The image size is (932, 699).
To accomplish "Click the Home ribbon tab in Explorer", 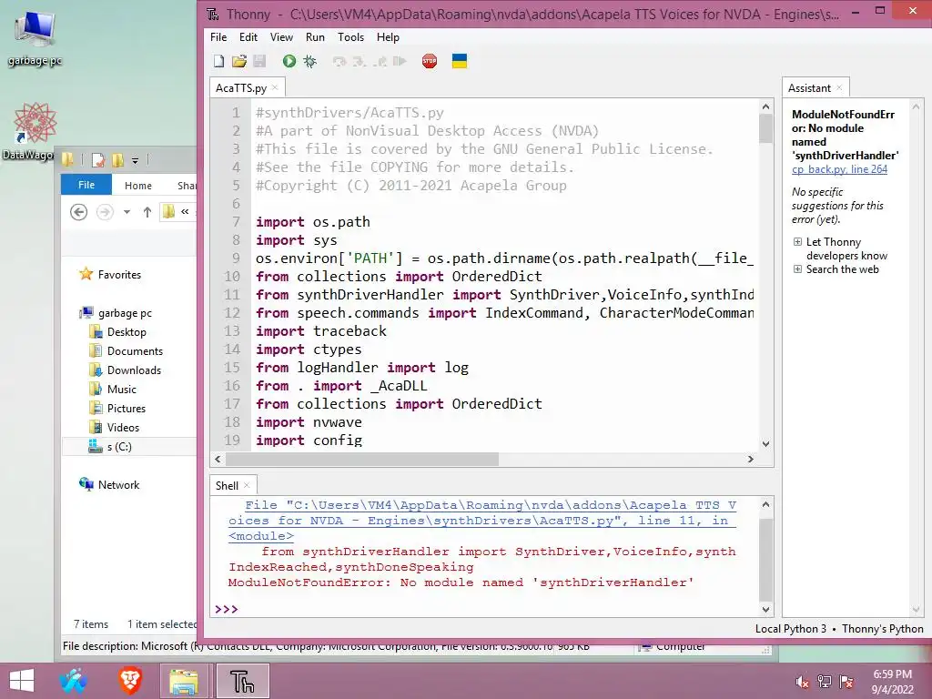I will [x=138, y=186].
